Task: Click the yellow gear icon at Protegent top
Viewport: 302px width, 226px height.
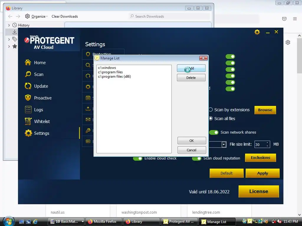Action: 257,32
